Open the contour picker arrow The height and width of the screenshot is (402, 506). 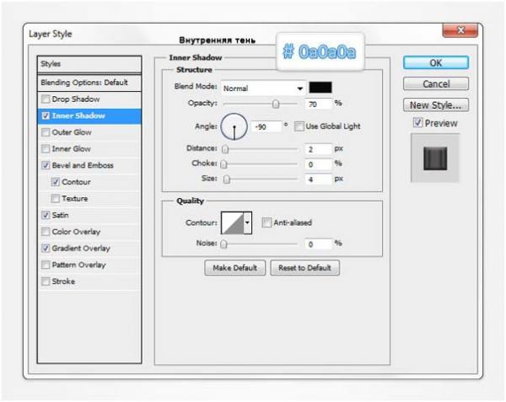[247, 222]
